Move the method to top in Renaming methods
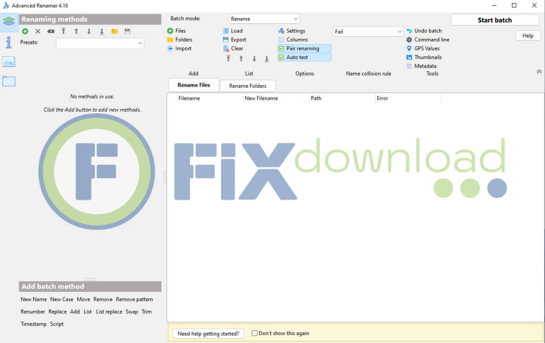 pyautogui.click(x=63, y=31)
